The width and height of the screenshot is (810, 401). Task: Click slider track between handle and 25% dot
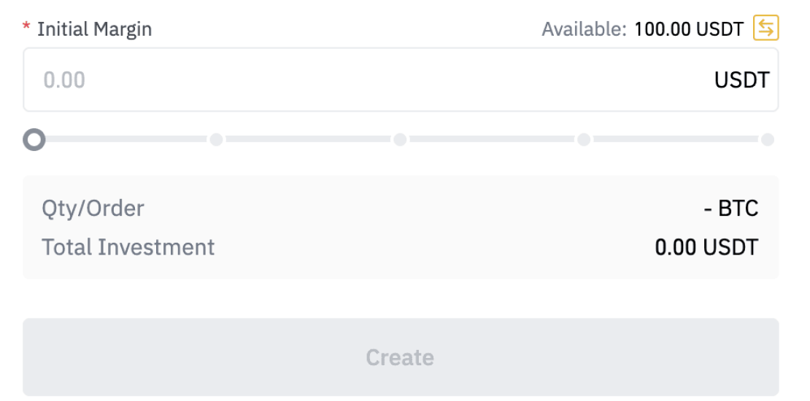[x=126, y=139]
